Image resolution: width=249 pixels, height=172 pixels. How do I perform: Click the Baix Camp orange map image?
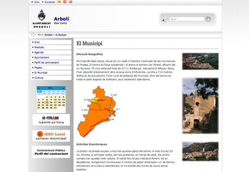[98, 112]
